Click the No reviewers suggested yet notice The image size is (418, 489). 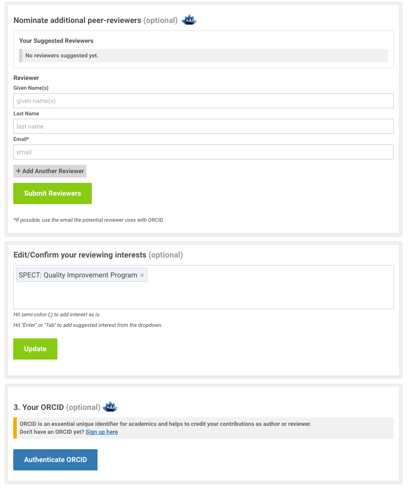click(62, 56)
